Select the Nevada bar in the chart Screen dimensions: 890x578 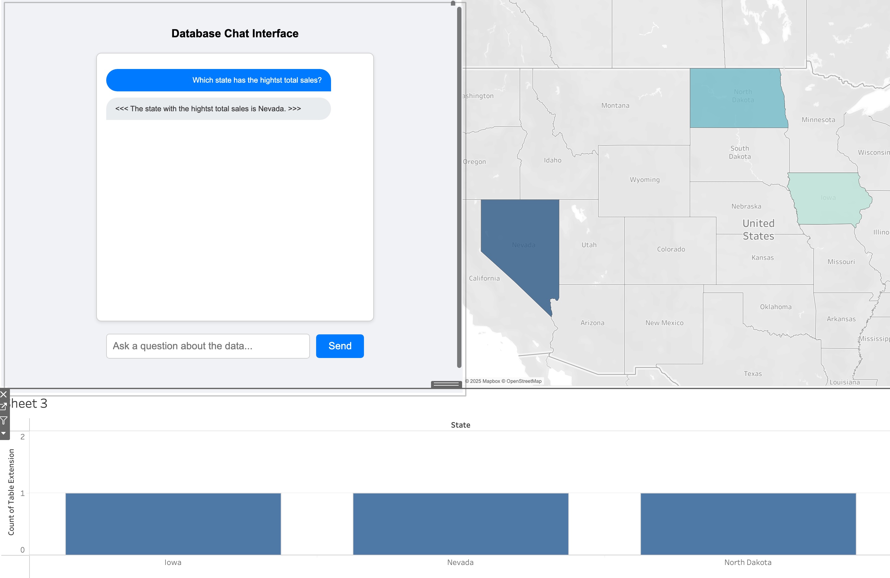(x=460, y=523)
